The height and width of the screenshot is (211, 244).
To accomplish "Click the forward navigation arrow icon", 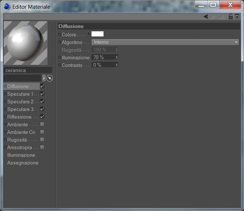I will (x=213, y=16).
